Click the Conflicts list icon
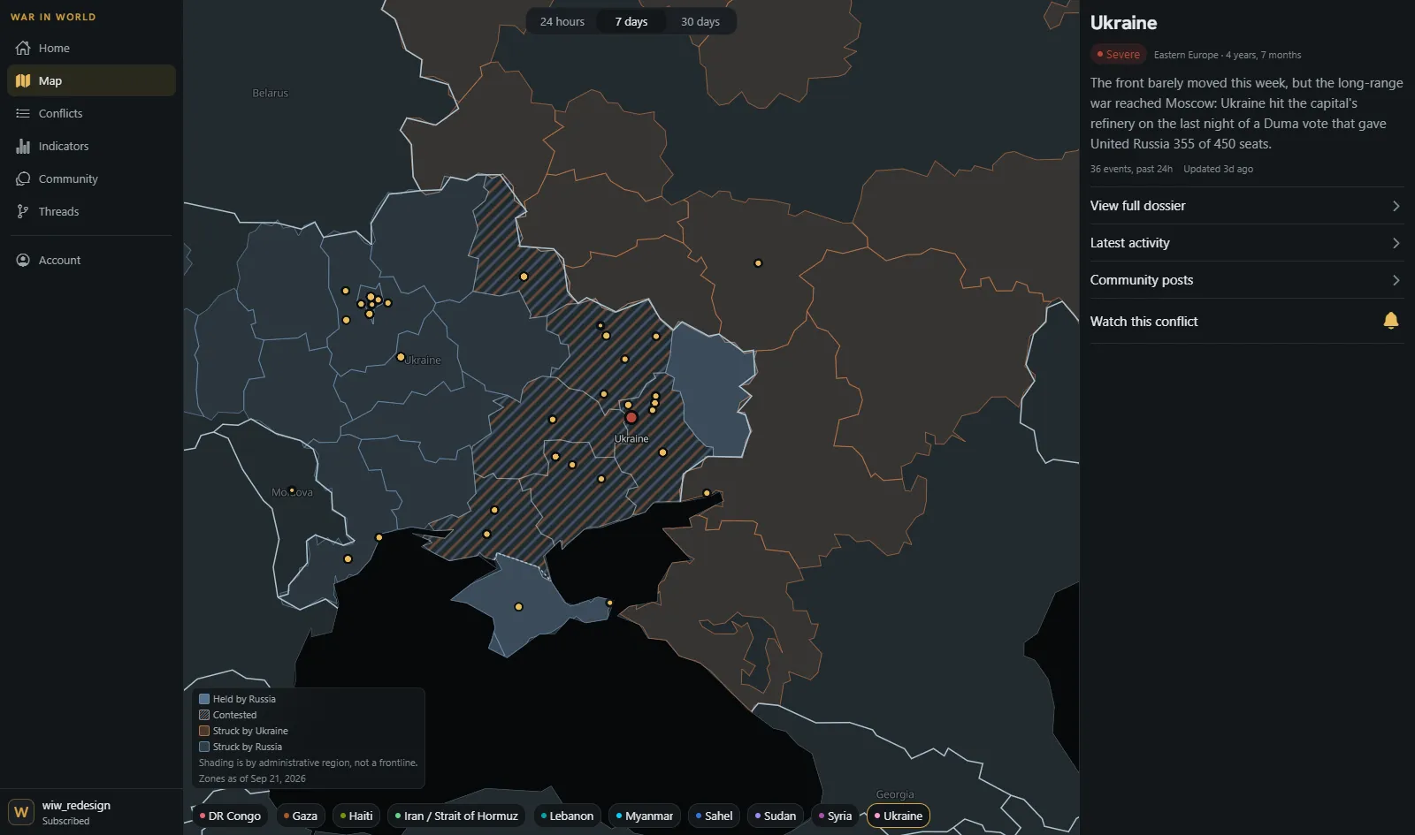Viewport: 1415px width, 835px height. [23, 113]
